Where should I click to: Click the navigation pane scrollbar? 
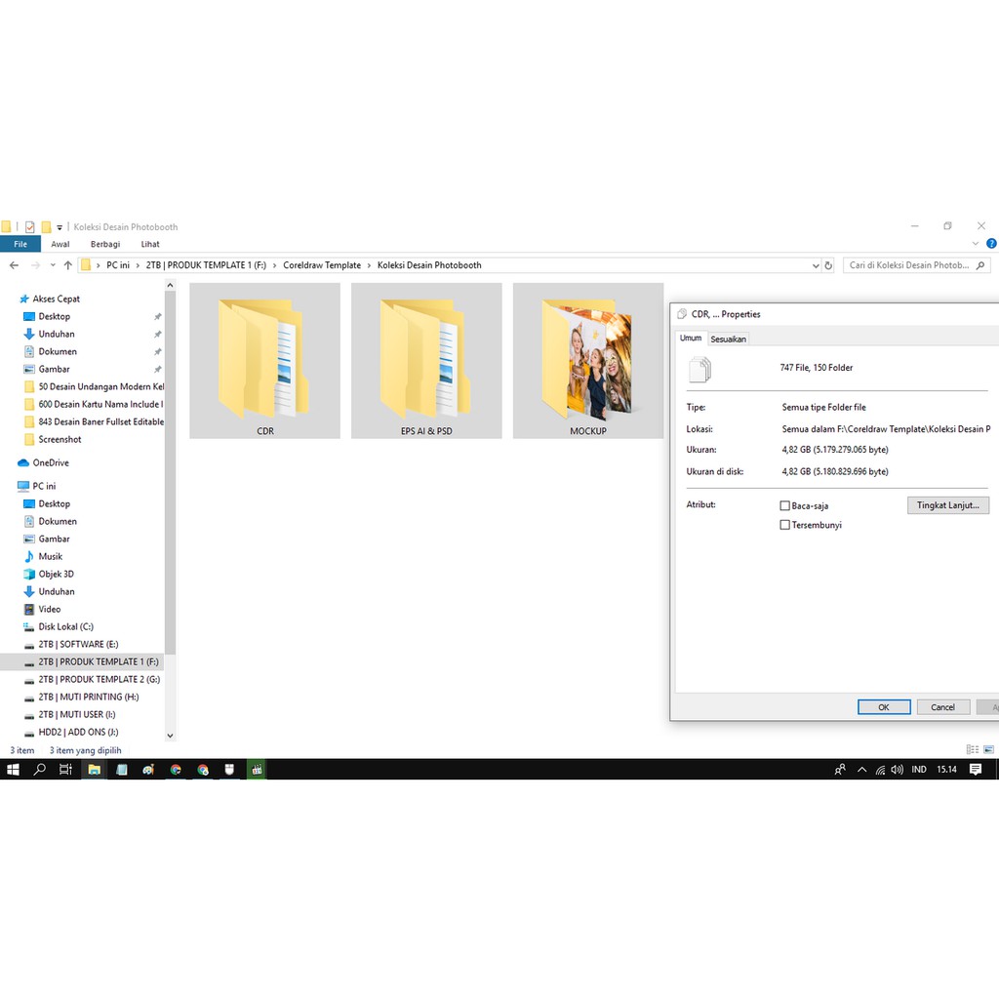[x=170, y=468]
